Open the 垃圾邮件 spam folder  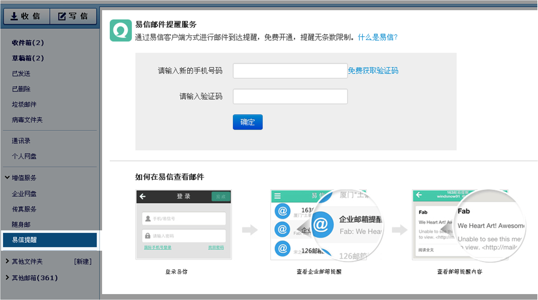pos(24,104)
